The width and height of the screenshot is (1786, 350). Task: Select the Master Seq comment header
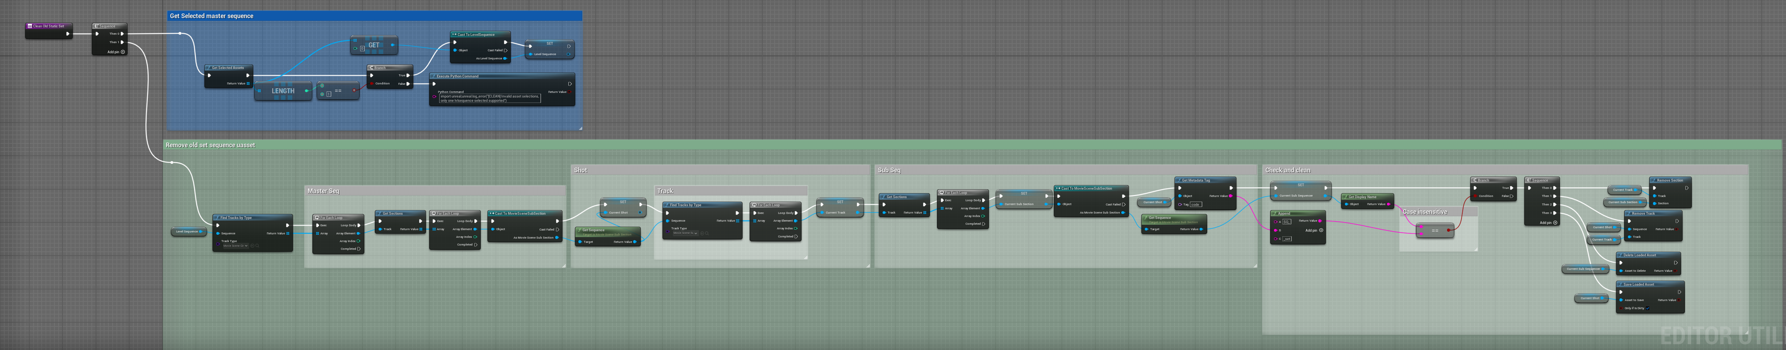[x=435, y=191]
